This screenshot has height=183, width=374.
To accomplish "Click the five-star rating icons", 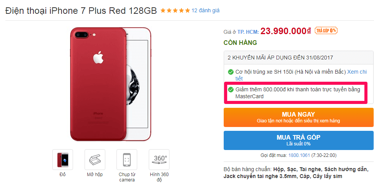I will point(175,10).
